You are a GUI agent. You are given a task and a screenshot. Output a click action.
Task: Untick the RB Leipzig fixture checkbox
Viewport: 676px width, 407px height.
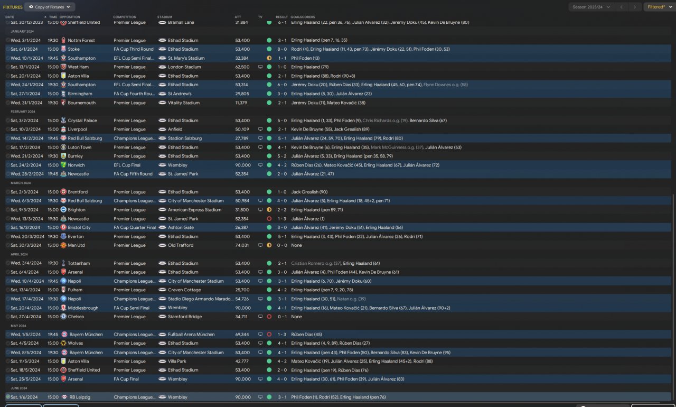(x=8, y=397)
